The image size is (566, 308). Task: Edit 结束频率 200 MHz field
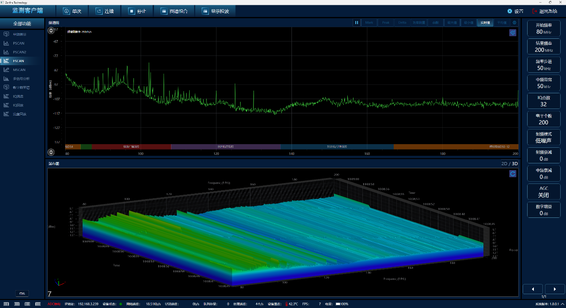pyautogui.click(x=543, y=47)
